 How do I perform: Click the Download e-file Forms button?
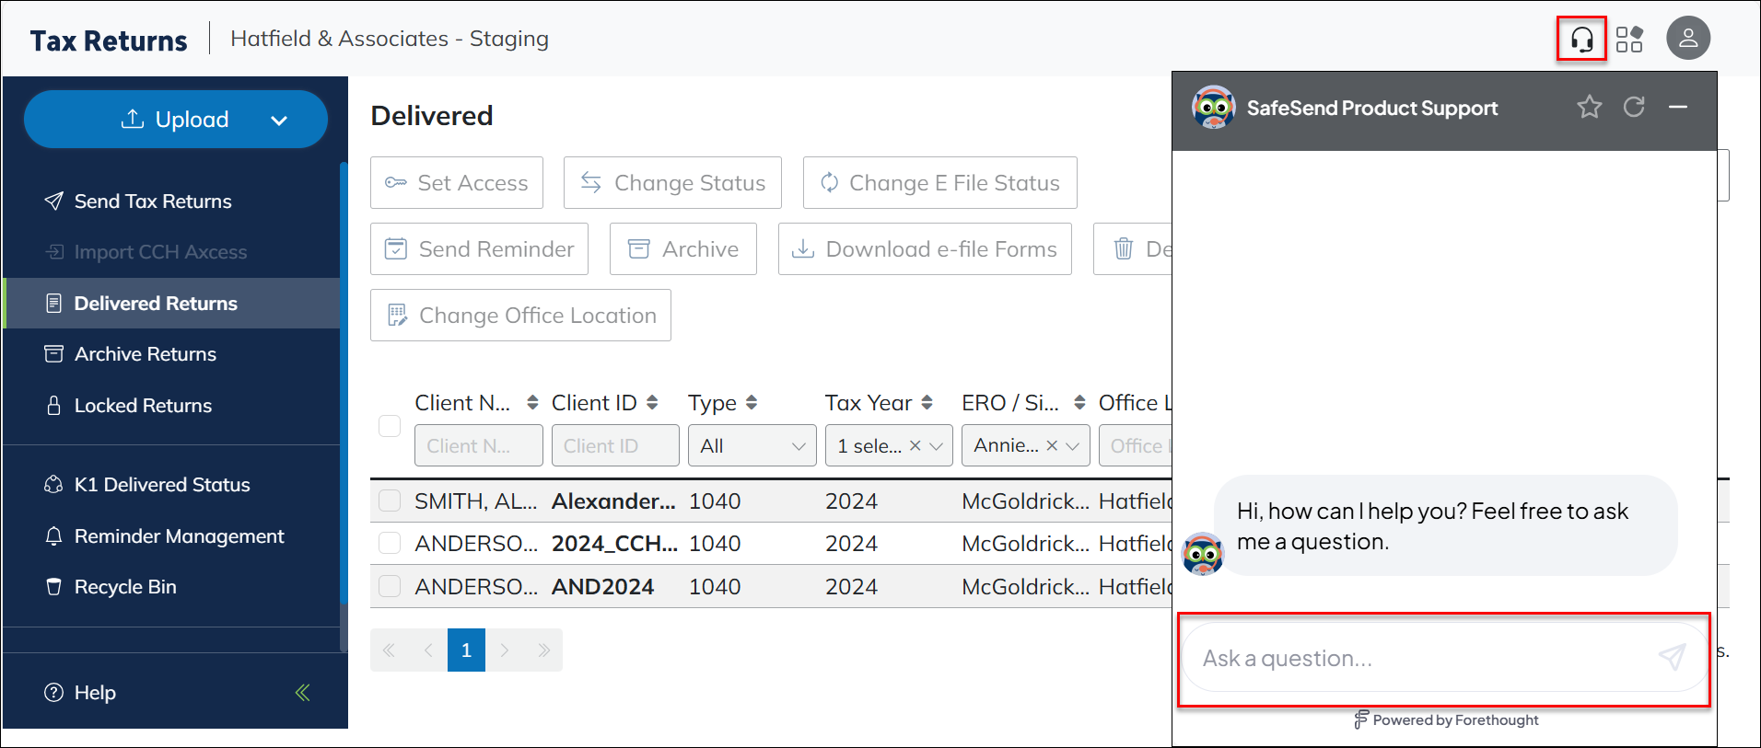tap(925, 249)
